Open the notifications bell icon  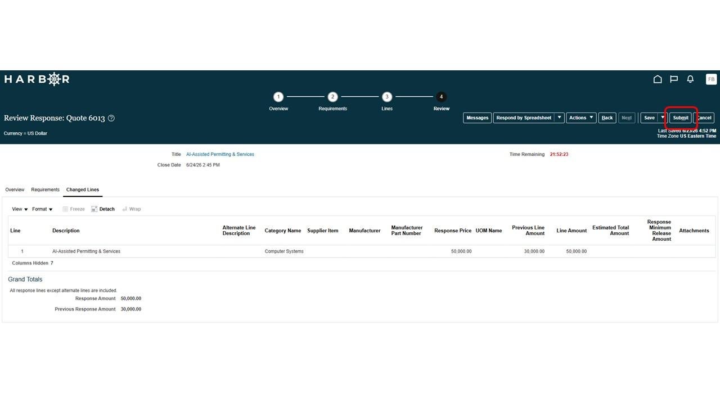(x=690, y=79)
